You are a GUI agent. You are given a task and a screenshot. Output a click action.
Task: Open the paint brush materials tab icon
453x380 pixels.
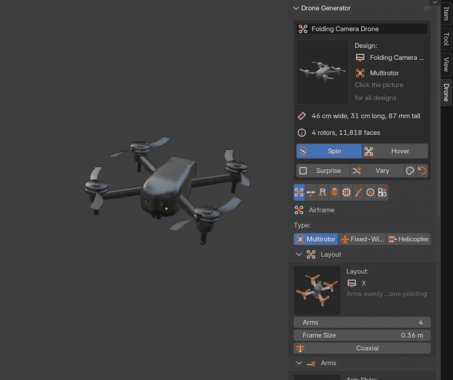pos(358,192)
